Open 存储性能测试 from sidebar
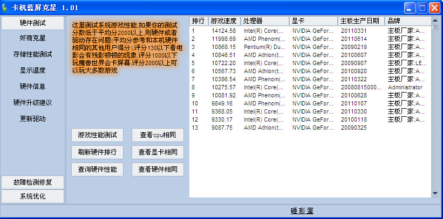This screenshot has width=443, height=219. pyautogui.click(x=33, y=54)
